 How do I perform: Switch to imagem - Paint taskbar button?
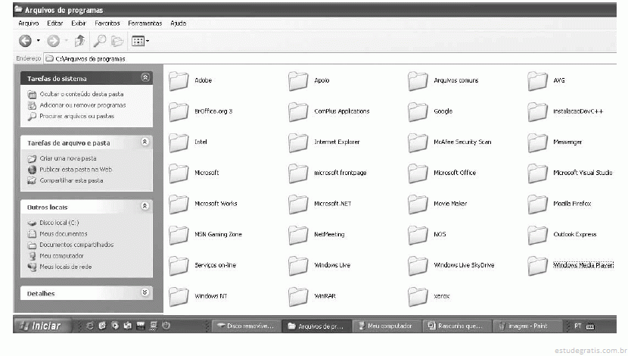tap(526, 326)
